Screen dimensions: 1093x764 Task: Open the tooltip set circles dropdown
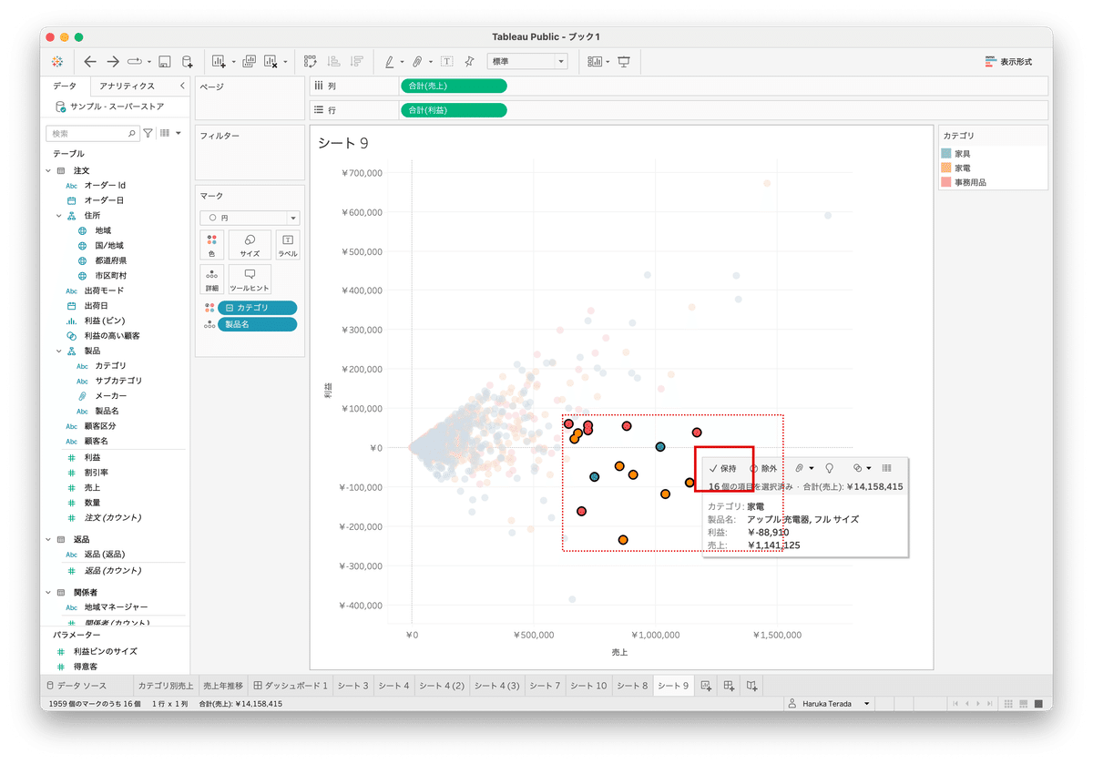point(862,468)
